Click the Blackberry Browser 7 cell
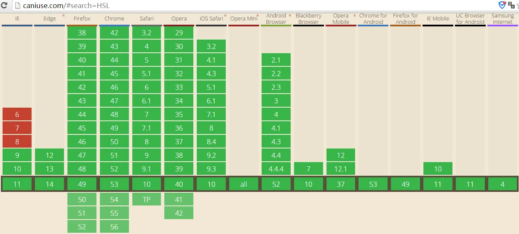Viewport: 519px width, 234px height. (x=309, y=168)
